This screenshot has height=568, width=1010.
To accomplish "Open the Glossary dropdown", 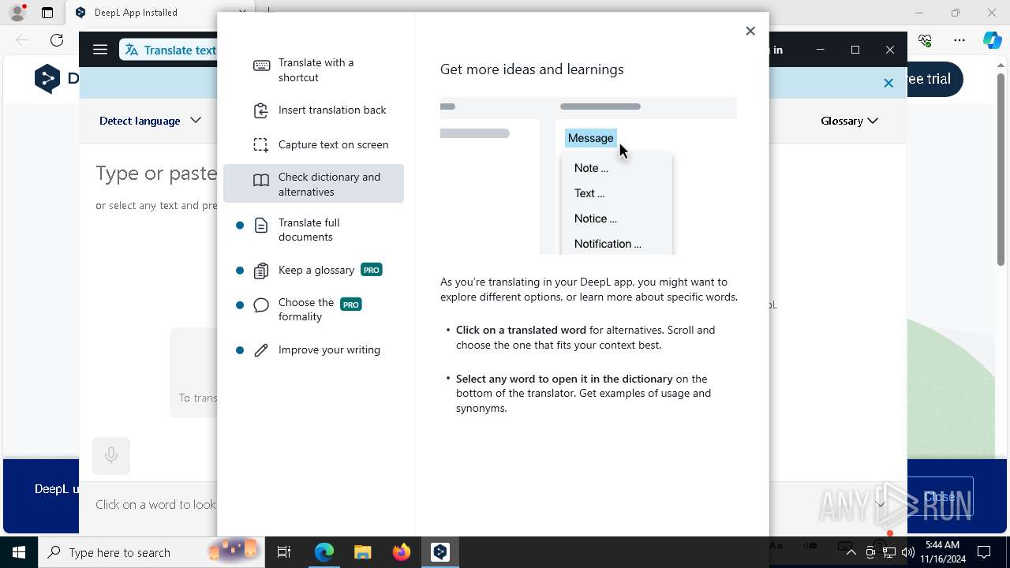I will (x=850, y=121).
